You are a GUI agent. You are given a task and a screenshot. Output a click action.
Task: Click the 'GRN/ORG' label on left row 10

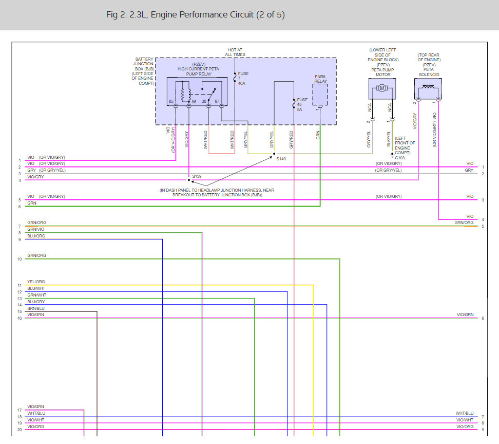[36, 255]
